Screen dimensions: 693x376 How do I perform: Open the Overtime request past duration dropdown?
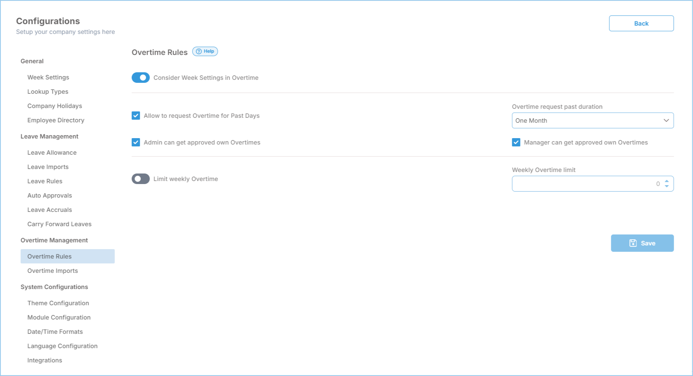coord(592,120)
